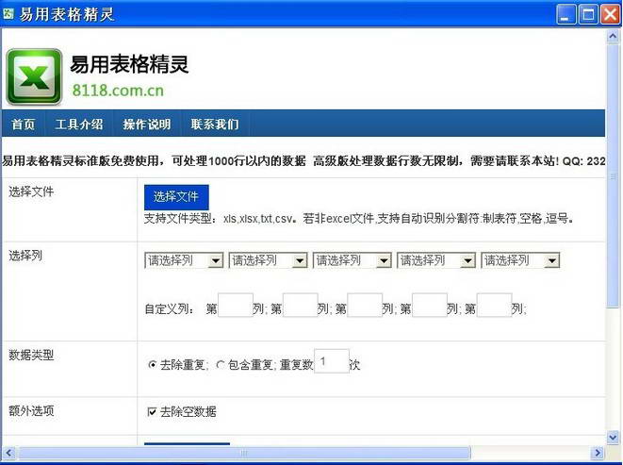
Task: Open the 工具介绍 menu item
Action: point(79,125)
